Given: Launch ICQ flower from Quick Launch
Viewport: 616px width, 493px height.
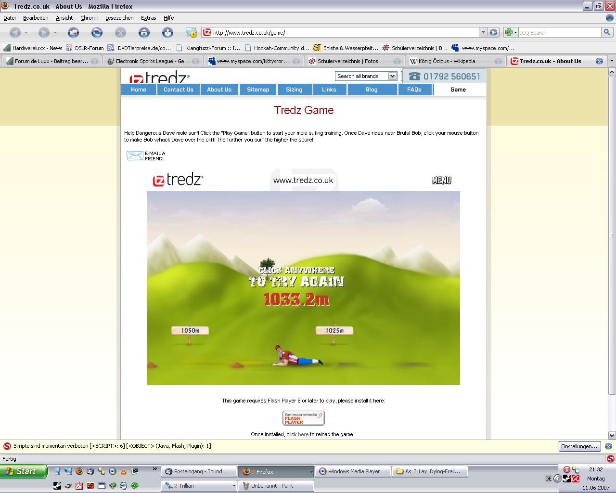Looking at the screenshot, I should (135, 486).
